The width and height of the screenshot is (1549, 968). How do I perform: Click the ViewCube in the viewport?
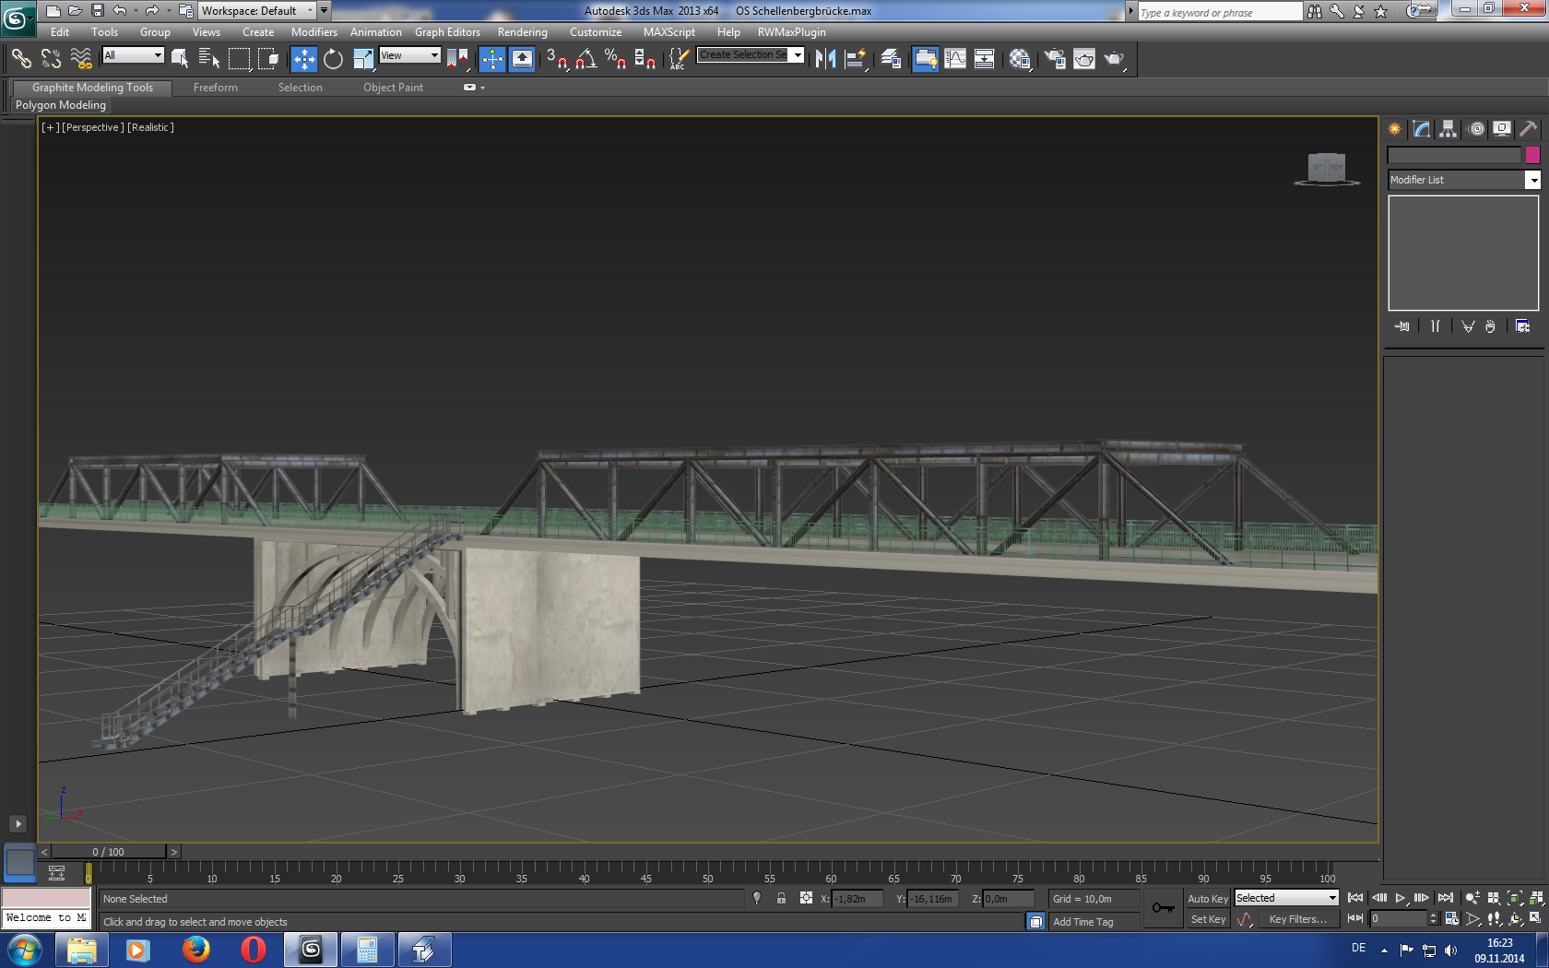(1327, 168)
